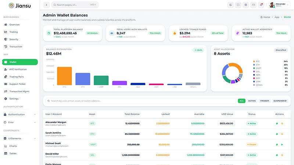Open Charts in sidebar

(x=20, y=146)
